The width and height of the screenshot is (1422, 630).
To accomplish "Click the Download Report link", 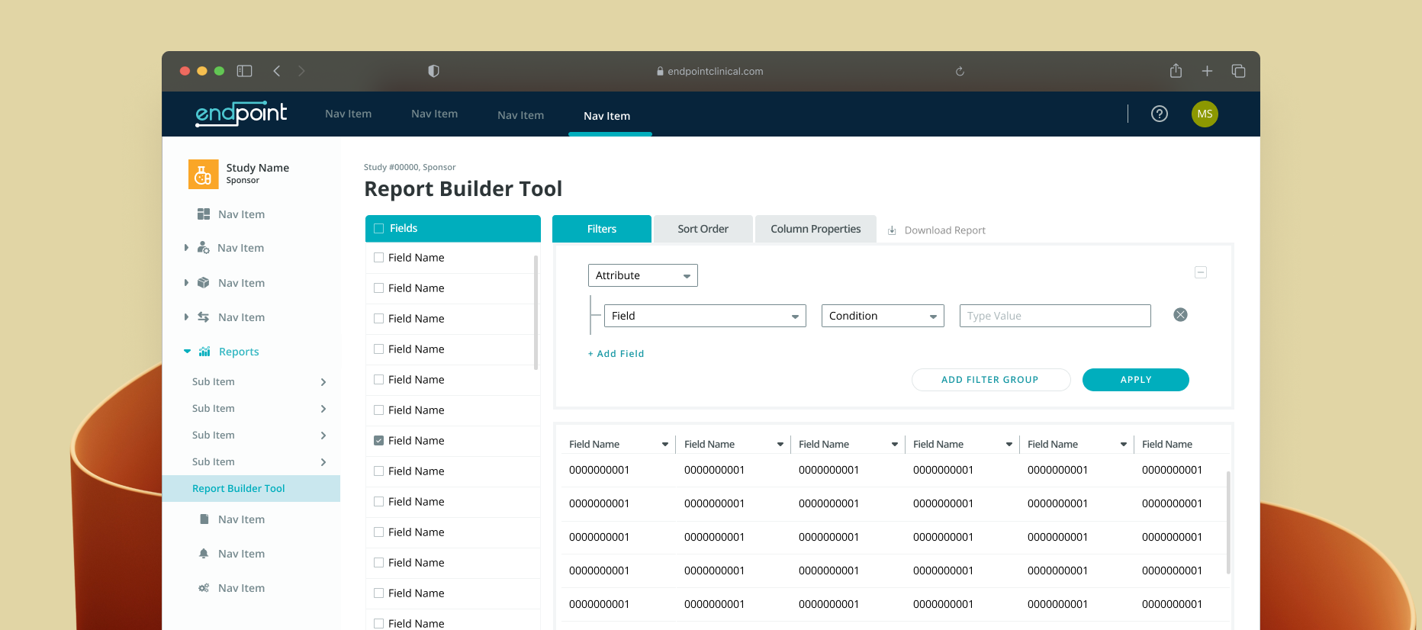I will pos(945,230).
